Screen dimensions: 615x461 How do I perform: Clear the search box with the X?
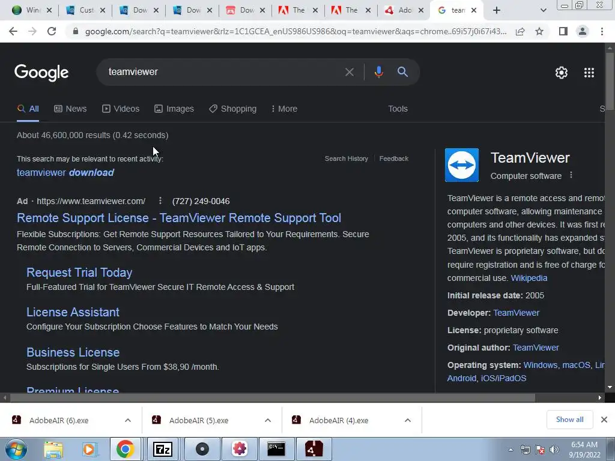coord(349,72)
